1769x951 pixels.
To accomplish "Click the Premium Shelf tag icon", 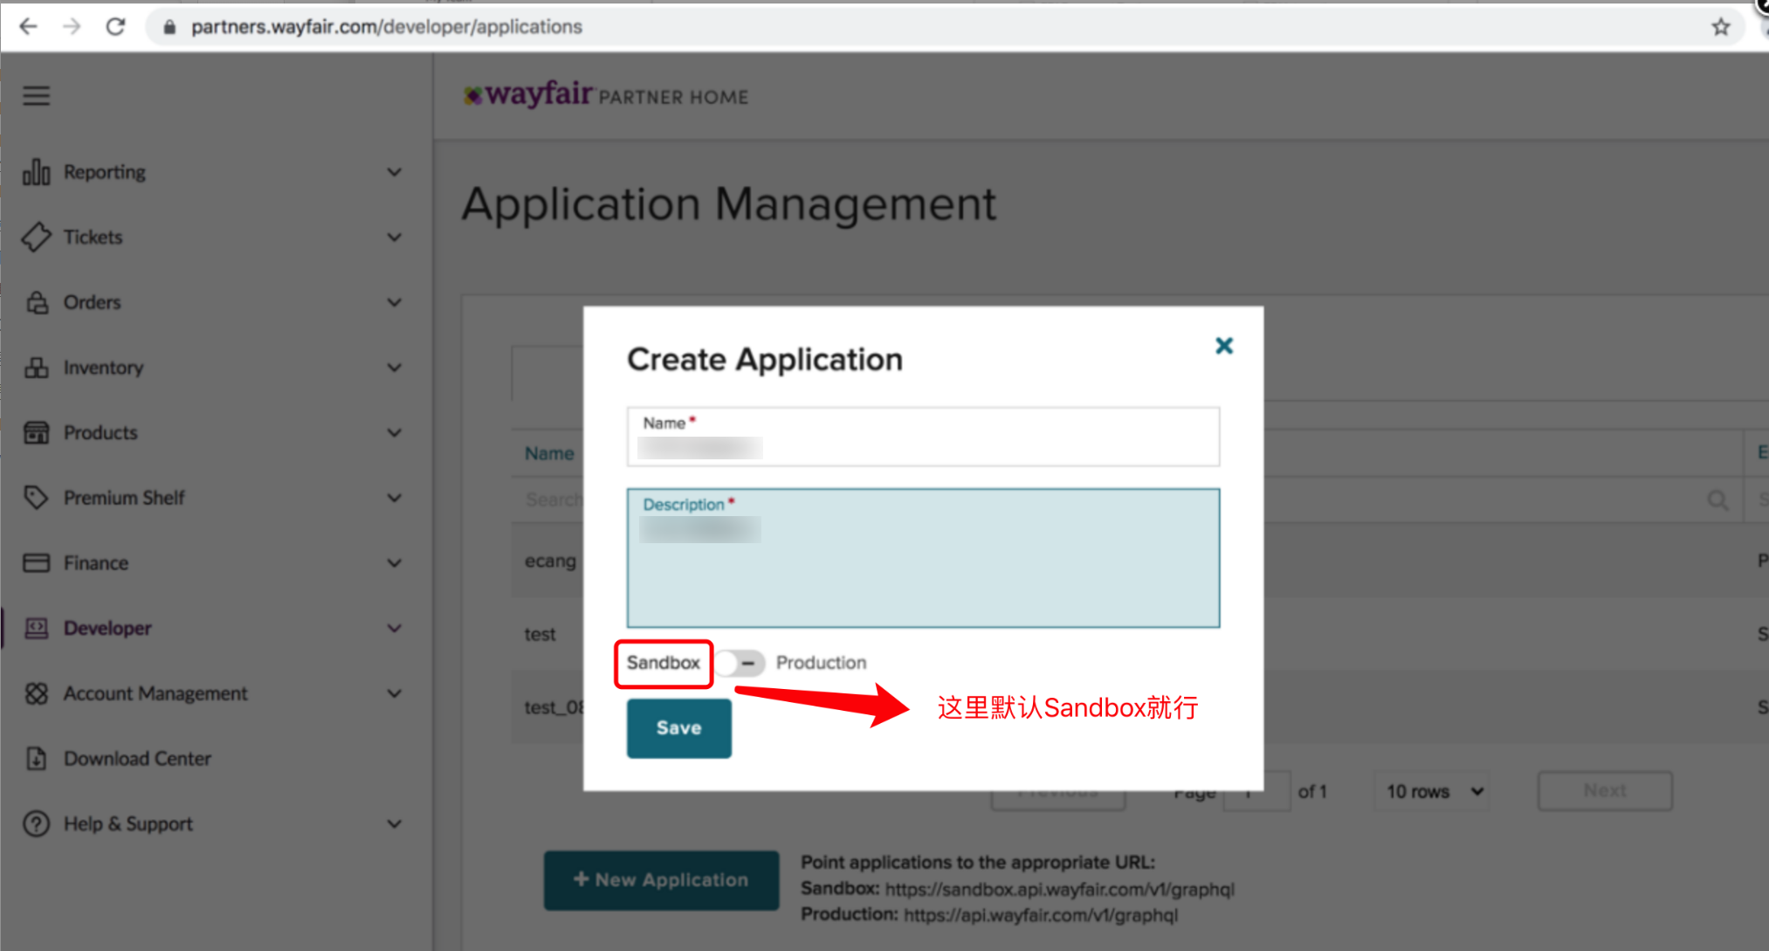I will point(36,498).
